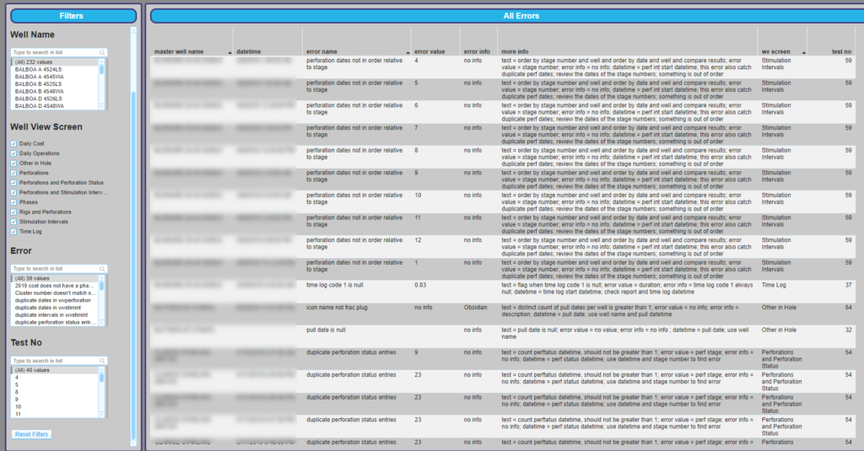Select BALBOA A 4524LS well
The height and width of the screenshot is (451, 864).
[x=55, y=70]
